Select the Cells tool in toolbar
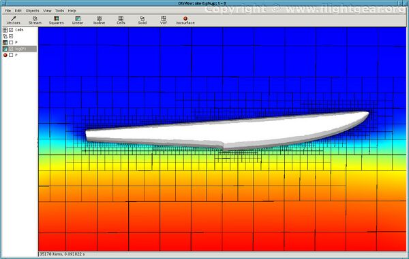 coord(121,20)
